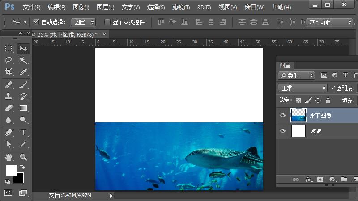
Task: Select the Rectangular Marquee tool
Action: tap(9, 48)
